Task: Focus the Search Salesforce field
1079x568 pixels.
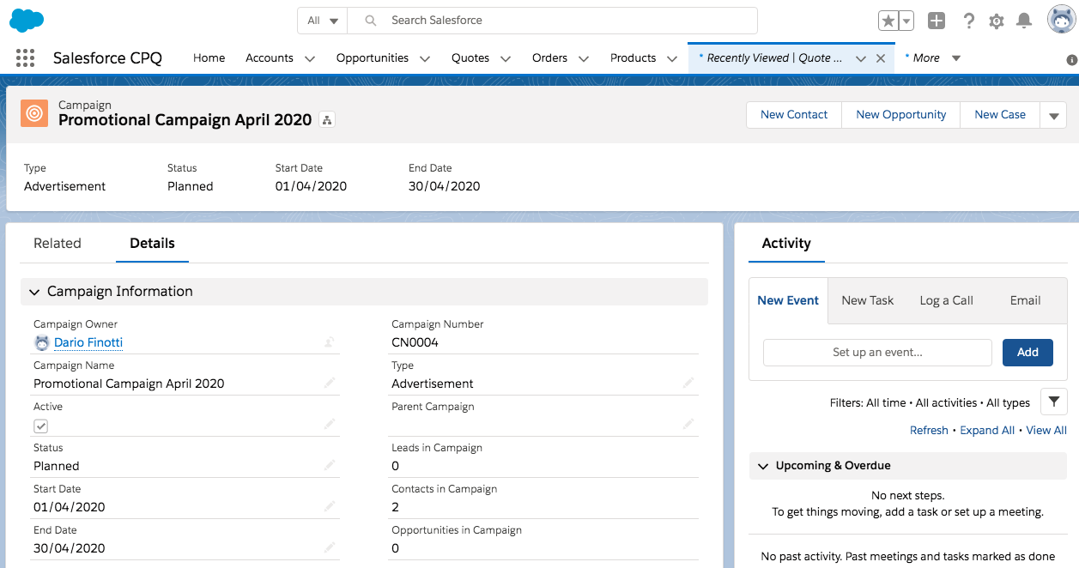Action: [x=554, y=21]
